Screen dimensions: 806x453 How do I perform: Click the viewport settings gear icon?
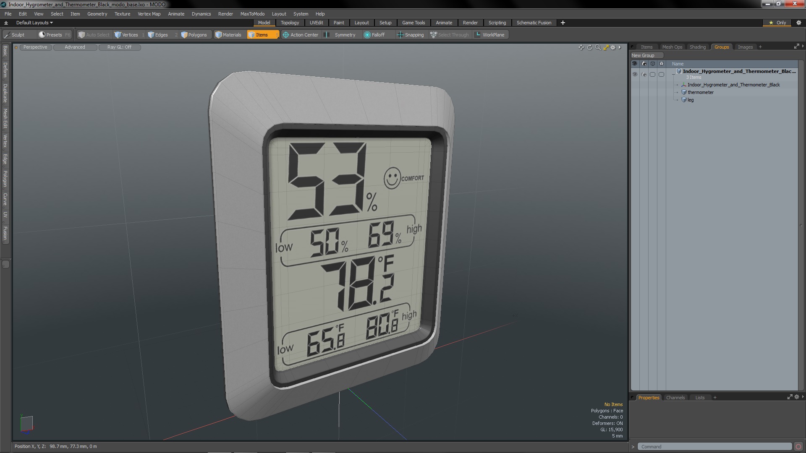pos(613,47)
